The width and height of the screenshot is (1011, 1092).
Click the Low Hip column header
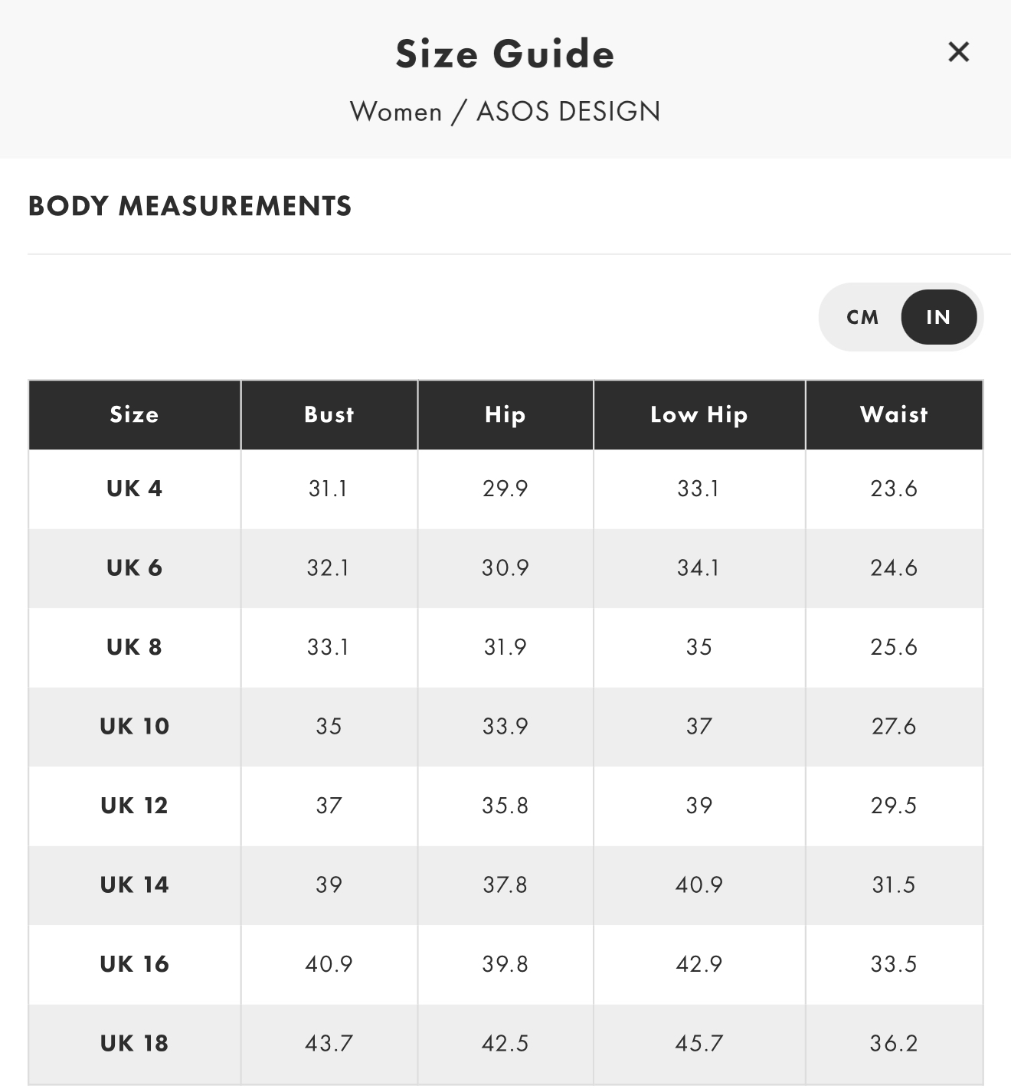pyautogui.click(x=699, y=414)
